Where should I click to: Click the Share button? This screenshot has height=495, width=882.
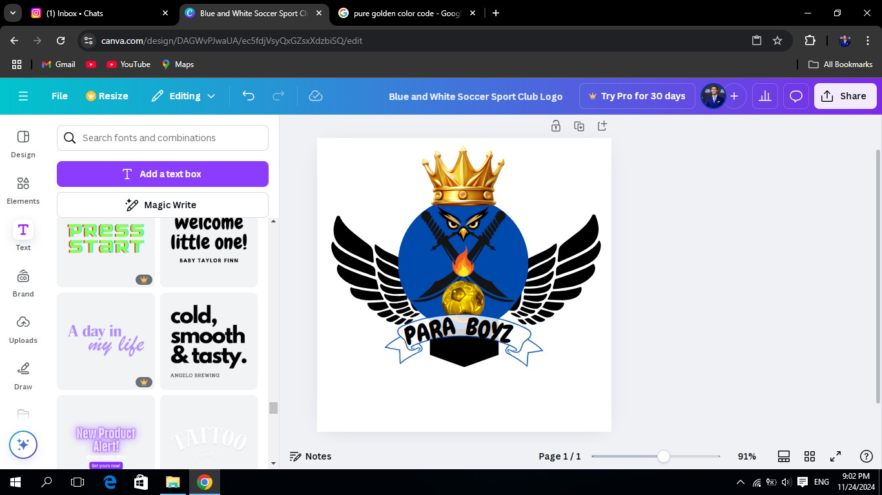click(x=845, y=96)
